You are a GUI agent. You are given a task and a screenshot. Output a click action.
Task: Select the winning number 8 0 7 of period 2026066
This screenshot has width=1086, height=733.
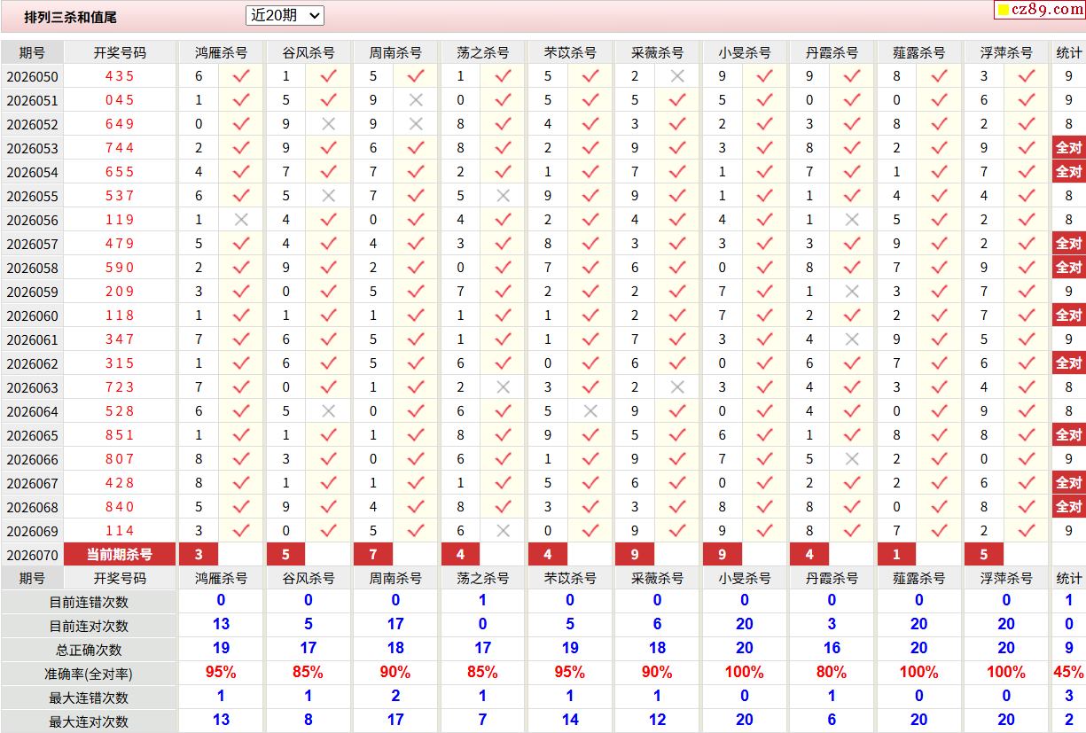click(120, 459)
